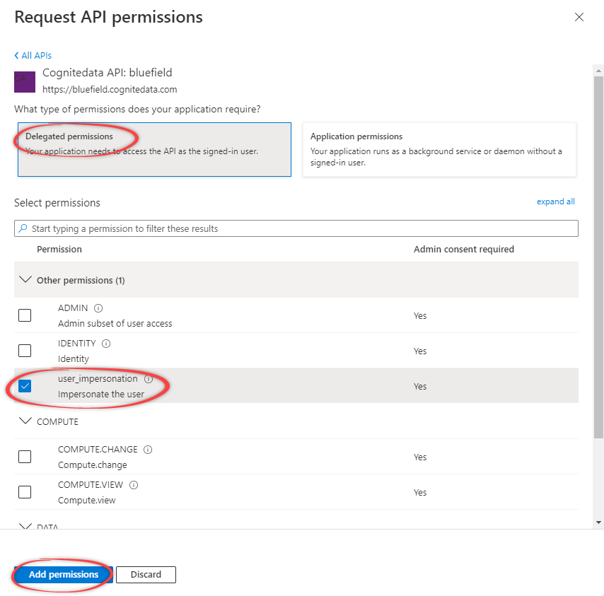
Task: Click info icon beside COMPUTE.CHANGE
Action: tap(148, 450)
